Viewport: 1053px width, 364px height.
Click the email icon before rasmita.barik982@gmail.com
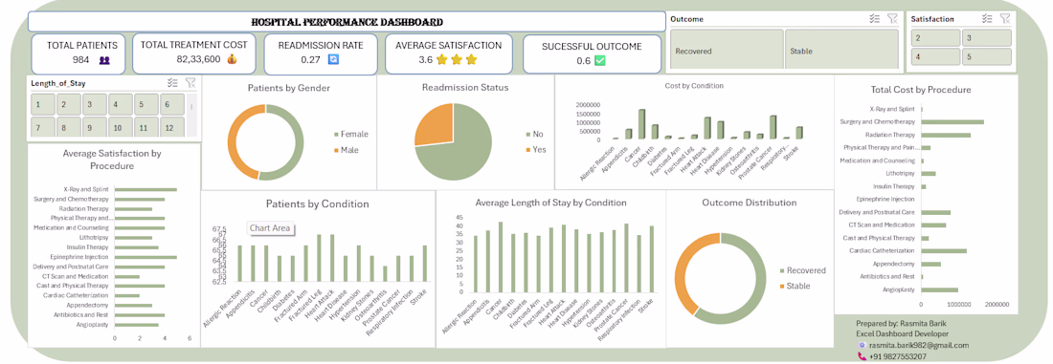(x=863, y=345)
